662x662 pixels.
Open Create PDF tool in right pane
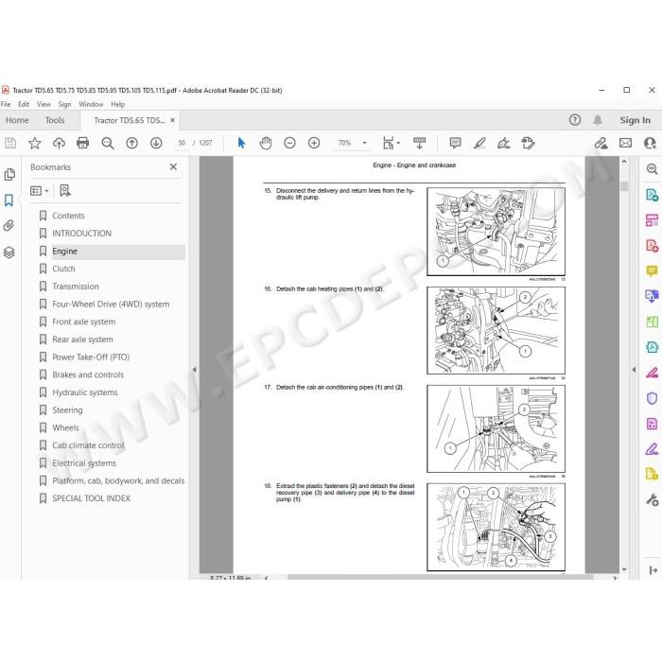[652, 245]
